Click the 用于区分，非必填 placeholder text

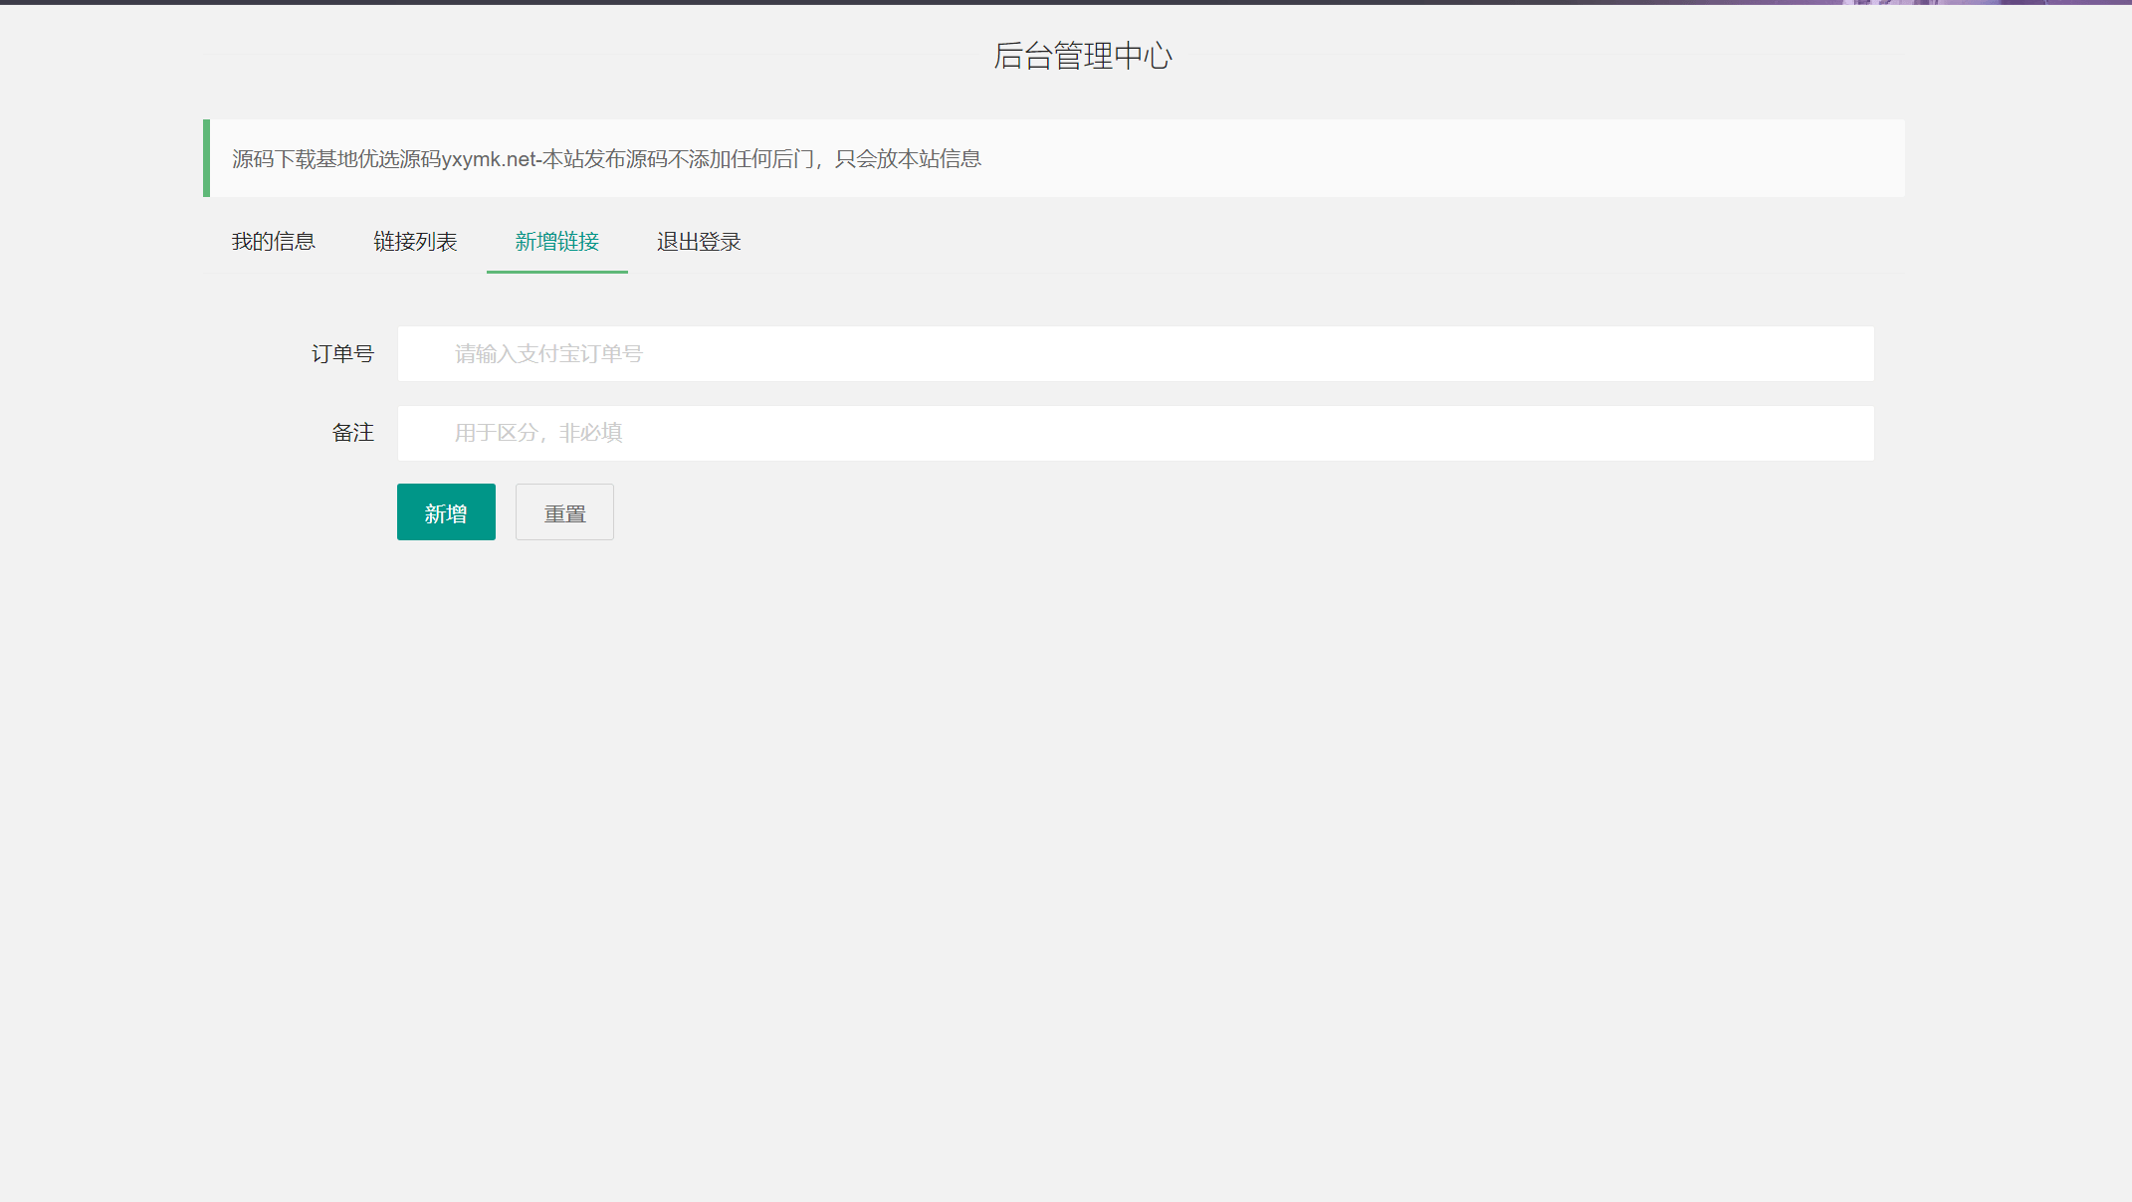click(x=538, y=433)
